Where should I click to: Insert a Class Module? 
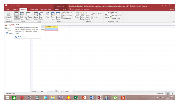(116, 16)
